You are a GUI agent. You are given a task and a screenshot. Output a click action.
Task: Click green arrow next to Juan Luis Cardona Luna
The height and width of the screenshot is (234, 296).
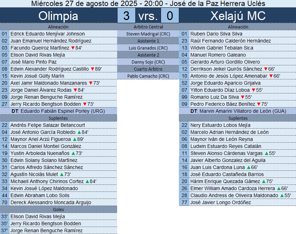(x=249, y=167)
